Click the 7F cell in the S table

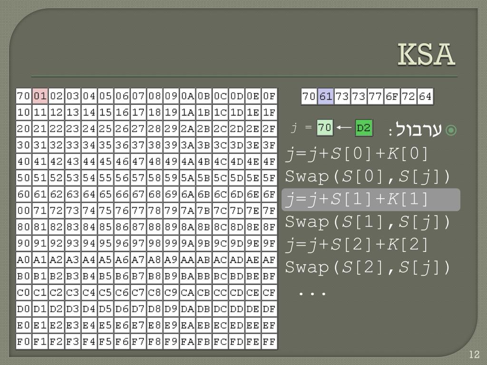point(269,211)
